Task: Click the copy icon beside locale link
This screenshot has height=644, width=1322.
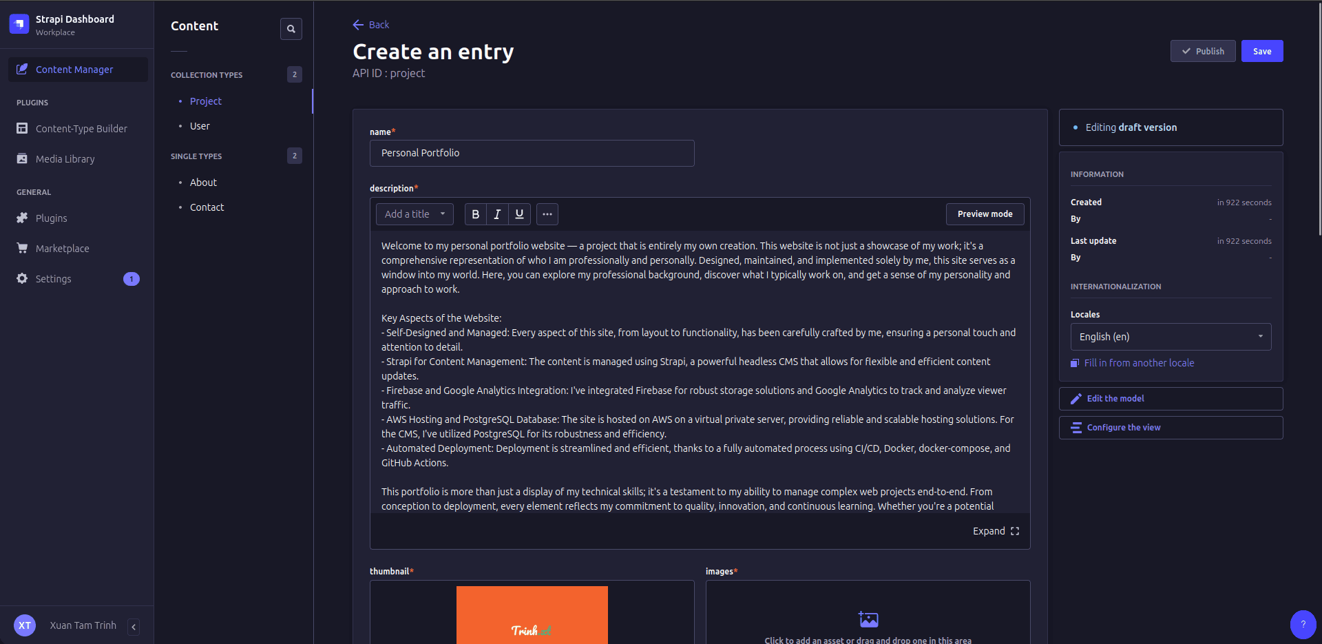Action: (x=1075, y=363)
